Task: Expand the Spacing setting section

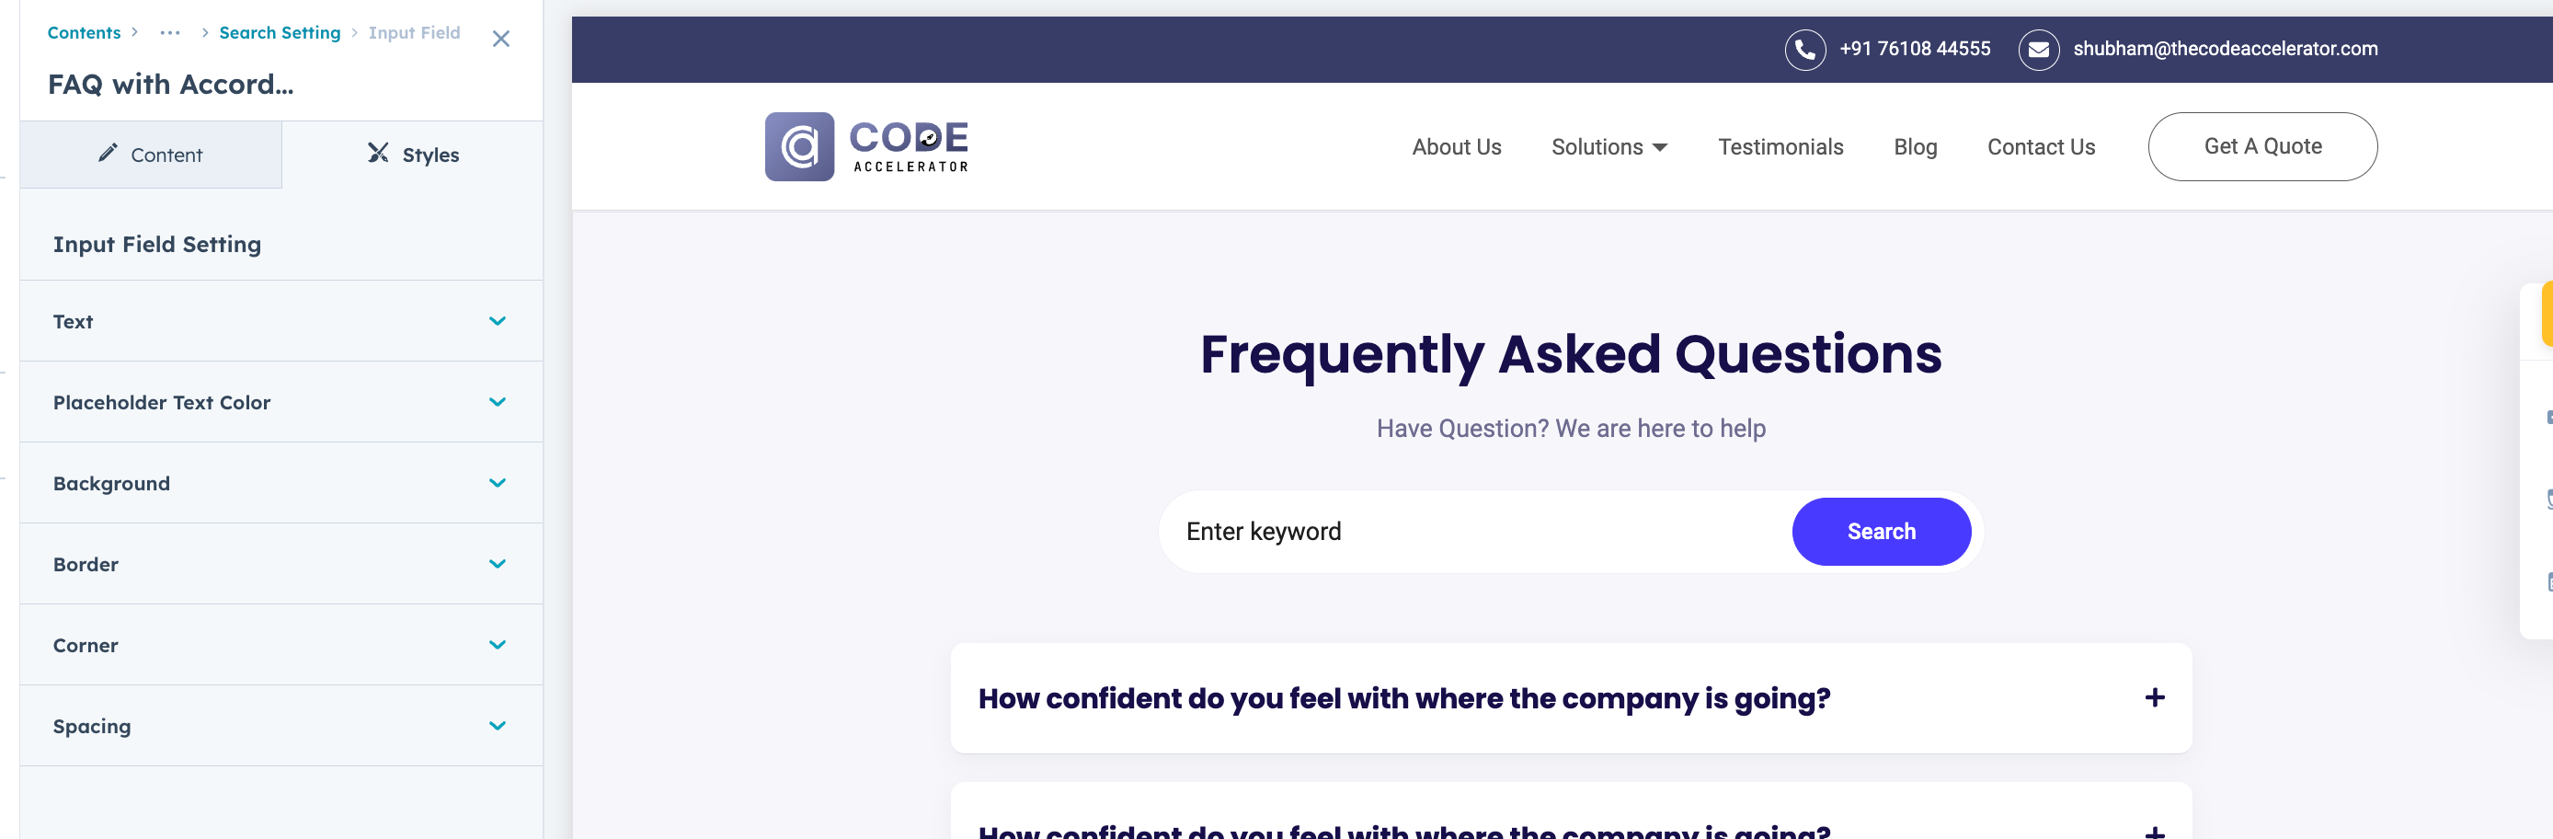Action: (498, 726)
